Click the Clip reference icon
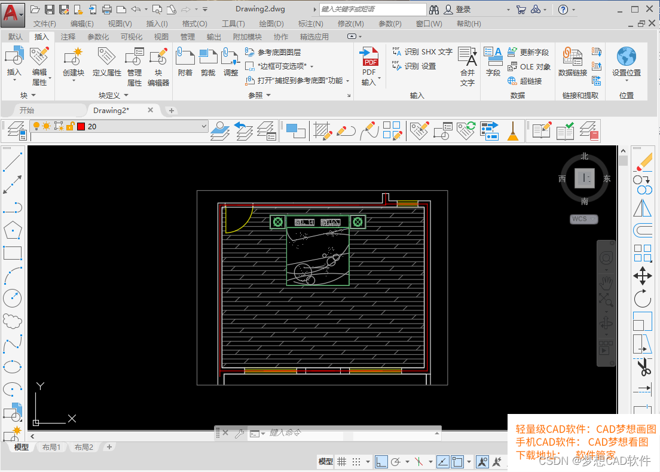The width and height of the screenshot is (660, 472). (208, 57)
